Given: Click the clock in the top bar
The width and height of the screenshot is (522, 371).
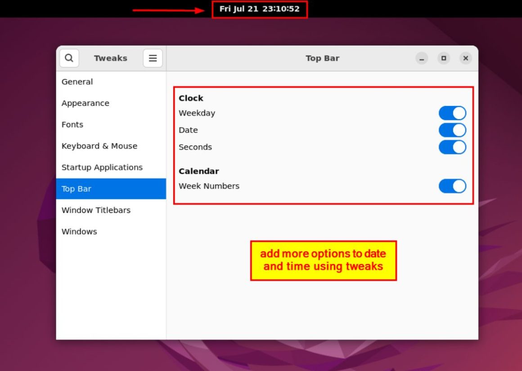Looking at the screenshot, I should tap(260, 8).
